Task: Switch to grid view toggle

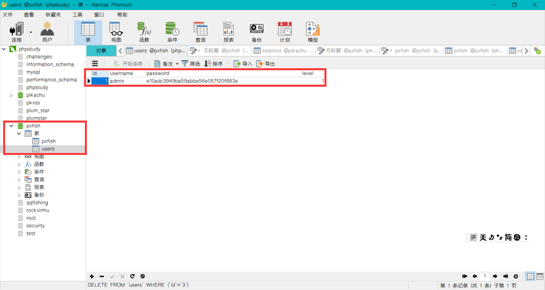Action: click(x=530, y=276)
